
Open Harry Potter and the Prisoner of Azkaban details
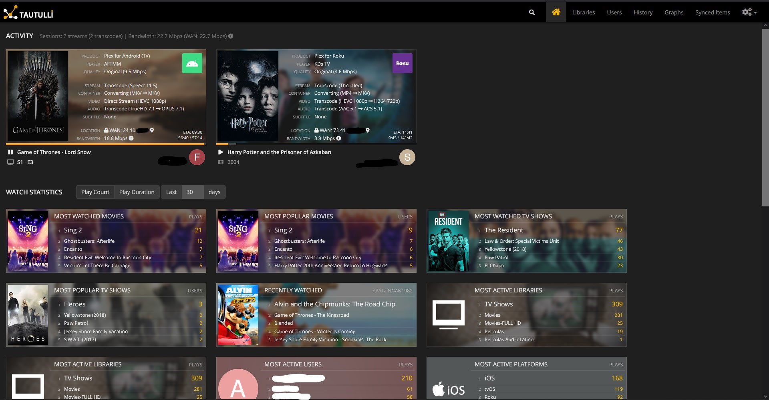(x=280, y=152)
